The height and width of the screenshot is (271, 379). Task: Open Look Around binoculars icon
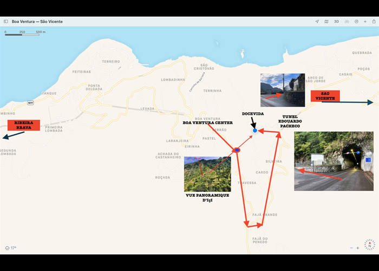pos(347,22)
